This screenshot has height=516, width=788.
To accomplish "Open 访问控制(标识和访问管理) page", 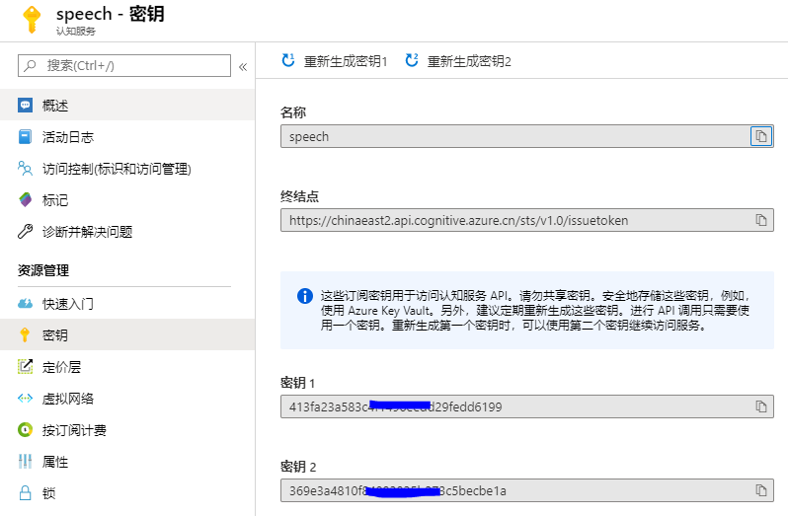I will [x=127, y=169].
